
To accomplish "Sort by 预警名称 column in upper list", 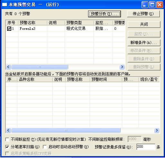I will [32, 23].
